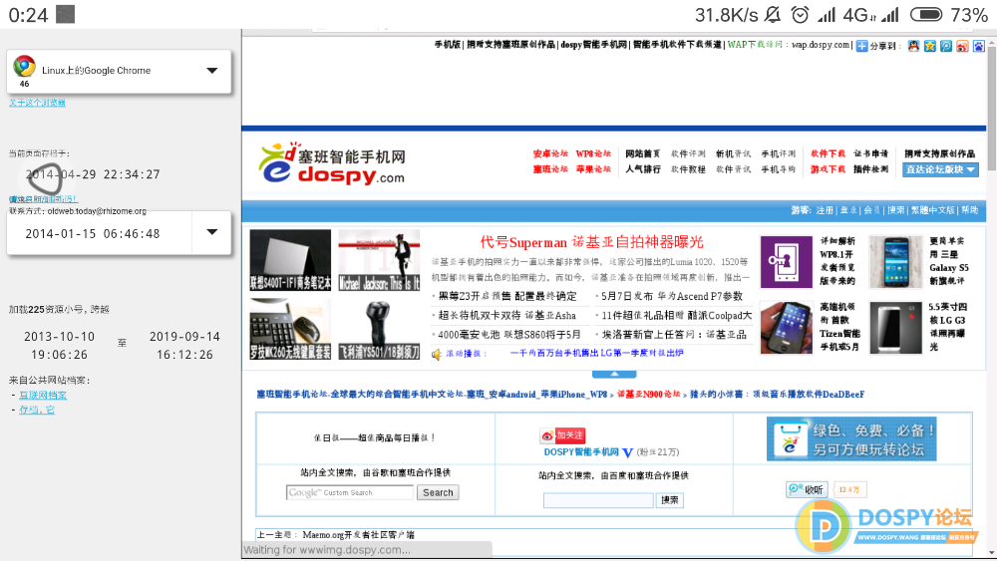Open WP8论坛 forum link

pos(593,153)
